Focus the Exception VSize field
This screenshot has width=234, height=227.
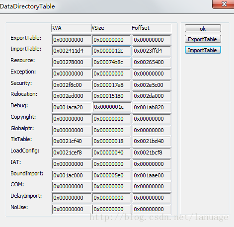(x=112, y=74)
